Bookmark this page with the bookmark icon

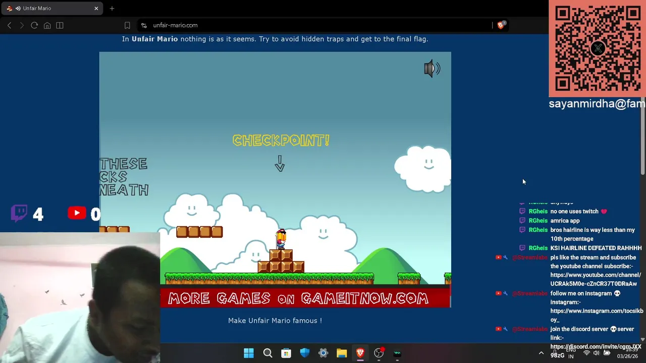click(x=127, y=25)
